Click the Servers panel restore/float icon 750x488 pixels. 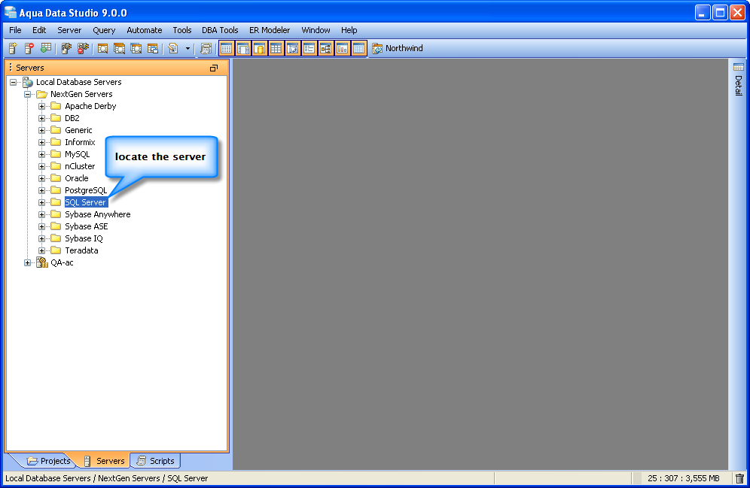click(214, 68)
